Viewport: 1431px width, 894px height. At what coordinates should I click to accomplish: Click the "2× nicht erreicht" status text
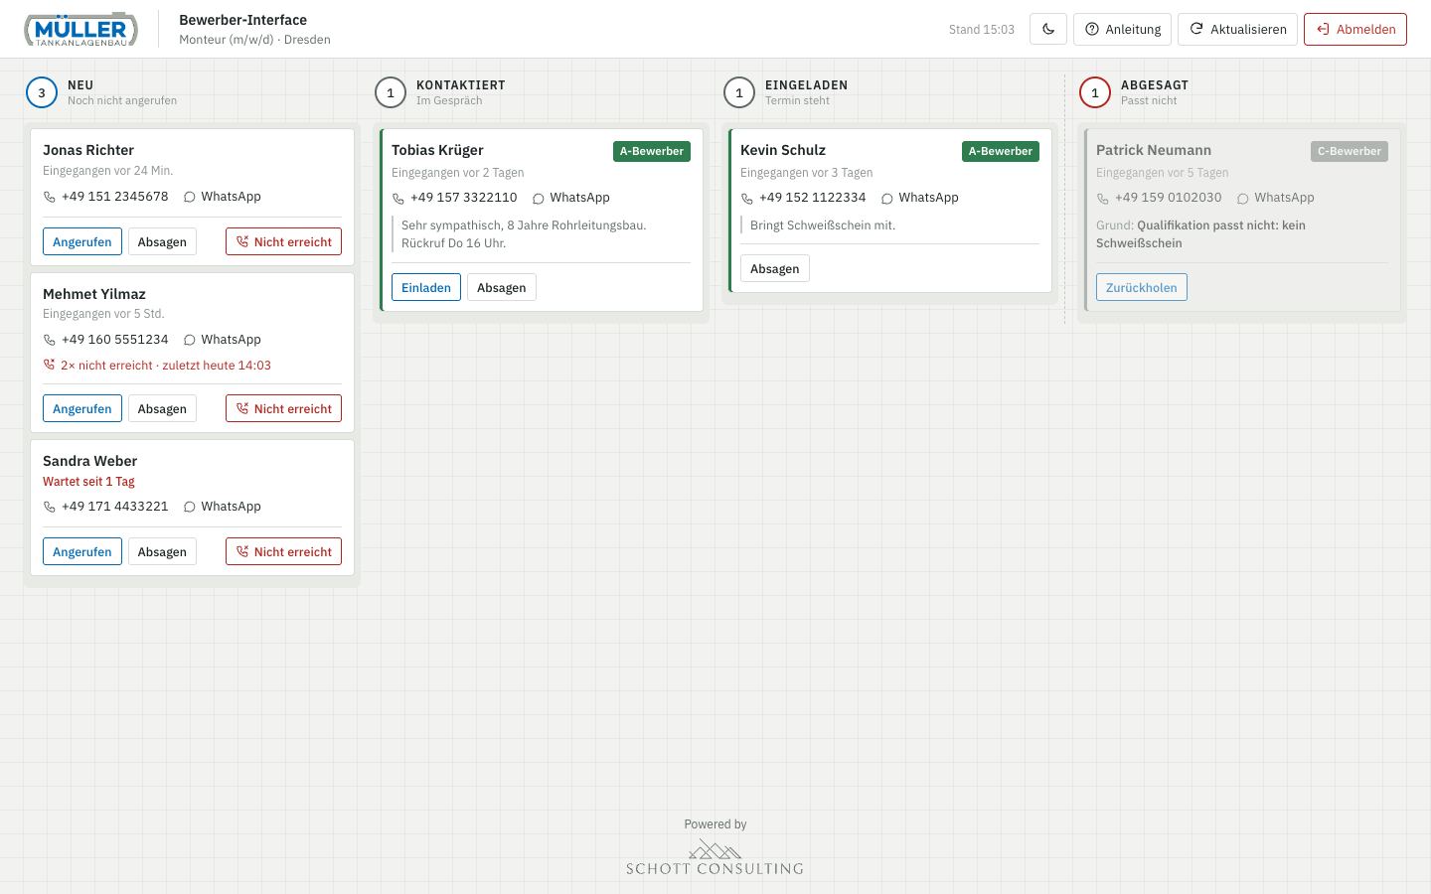tap(107, 366)
